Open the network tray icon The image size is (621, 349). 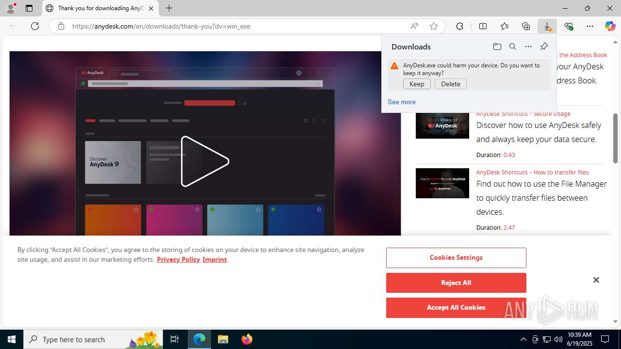tap(546, 339)
